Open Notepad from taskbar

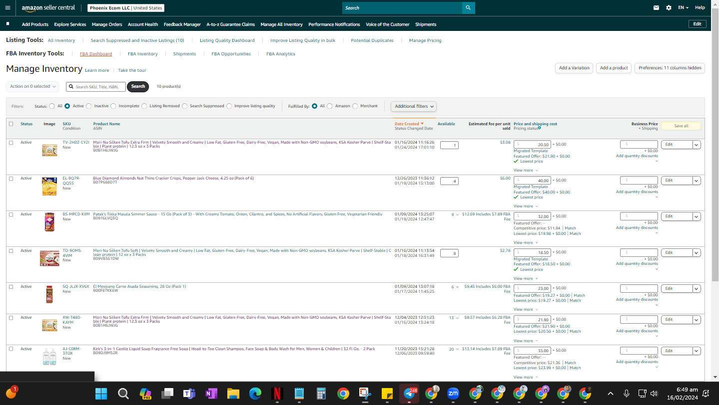299,394
